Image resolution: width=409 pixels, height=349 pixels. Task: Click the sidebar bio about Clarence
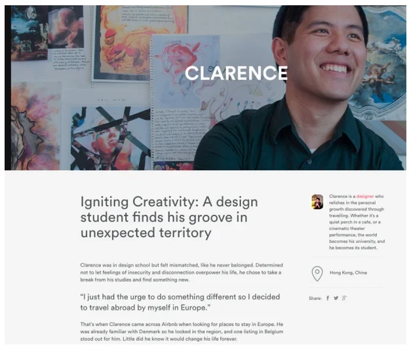point(357,222)
